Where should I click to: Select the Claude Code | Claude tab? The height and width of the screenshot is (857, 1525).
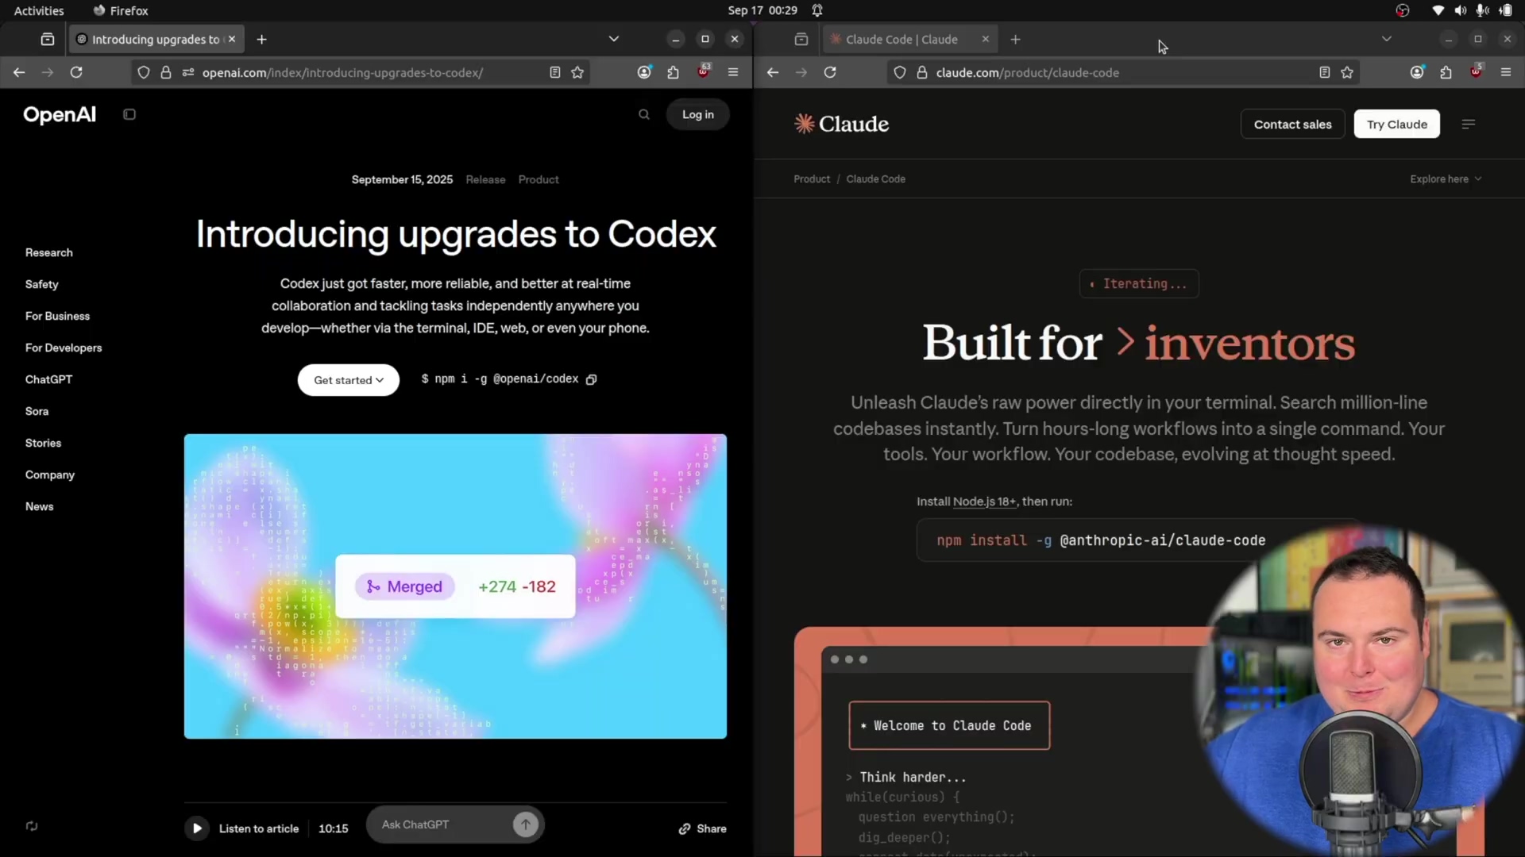(901, 39)
